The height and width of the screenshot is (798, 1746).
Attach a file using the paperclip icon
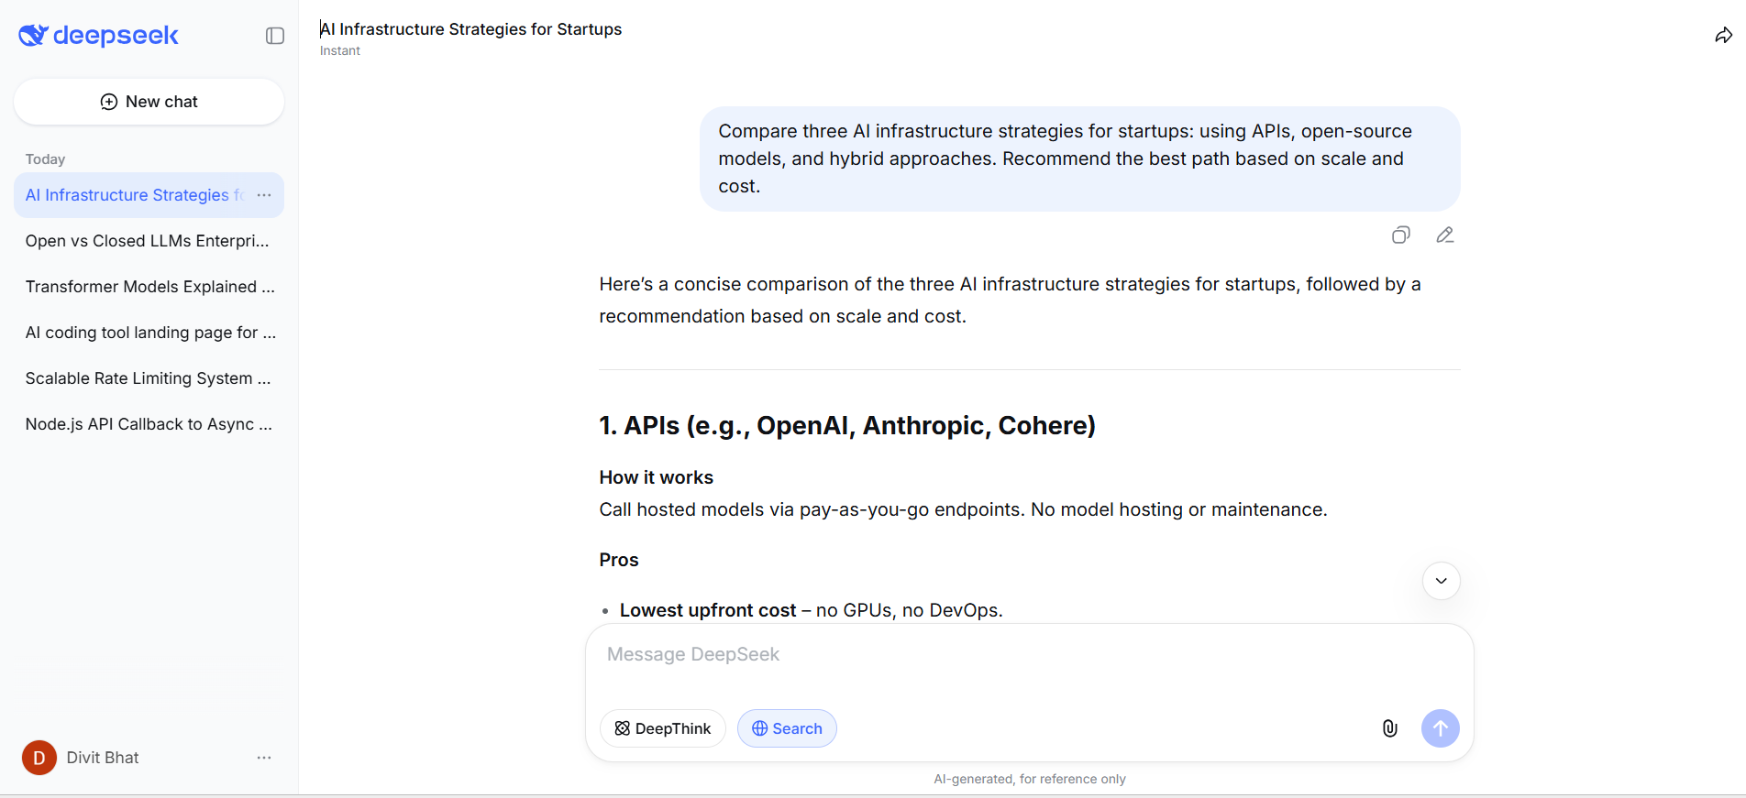click(x=1390, y=728)
